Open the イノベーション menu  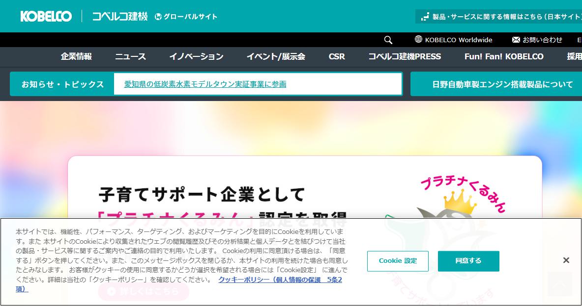(196, 56)
